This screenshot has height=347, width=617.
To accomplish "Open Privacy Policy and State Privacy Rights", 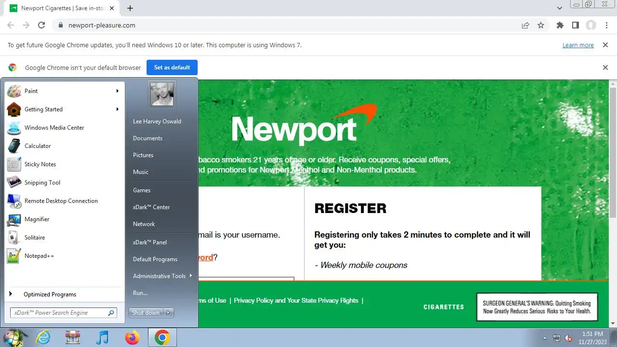I will click(295, 300).
